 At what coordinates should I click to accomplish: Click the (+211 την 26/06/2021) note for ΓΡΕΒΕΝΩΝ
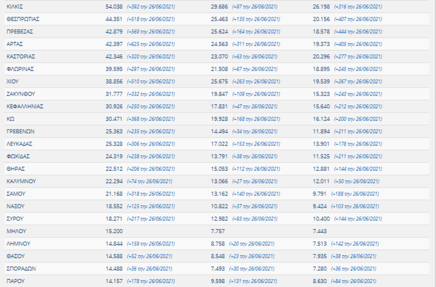[x=357, y=132]
